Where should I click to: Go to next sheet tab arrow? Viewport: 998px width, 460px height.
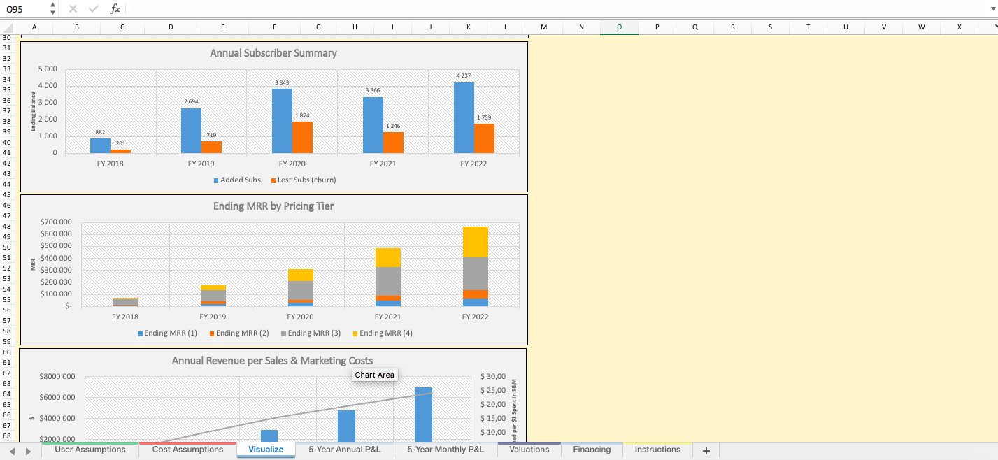[x=28, y=452]
